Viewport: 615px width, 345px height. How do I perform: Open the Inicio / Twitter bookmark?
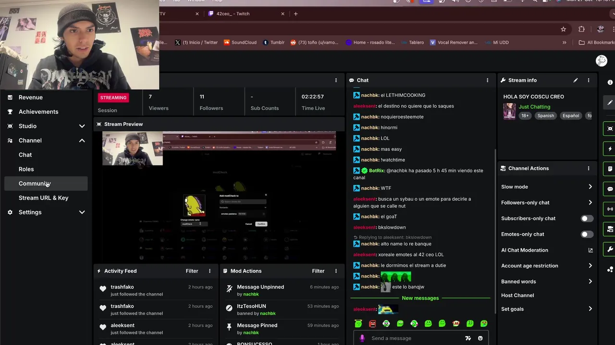point(196,43)
